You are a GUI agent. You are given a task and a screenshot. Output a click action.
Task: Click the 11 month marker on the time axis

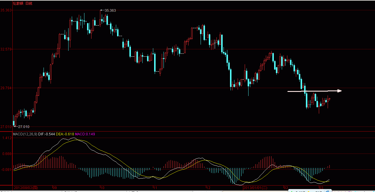[155, 187]
